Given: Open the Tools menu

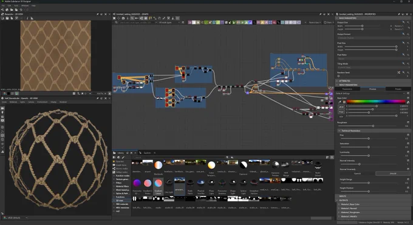Looking at the screenshot, I should [16, 5].
